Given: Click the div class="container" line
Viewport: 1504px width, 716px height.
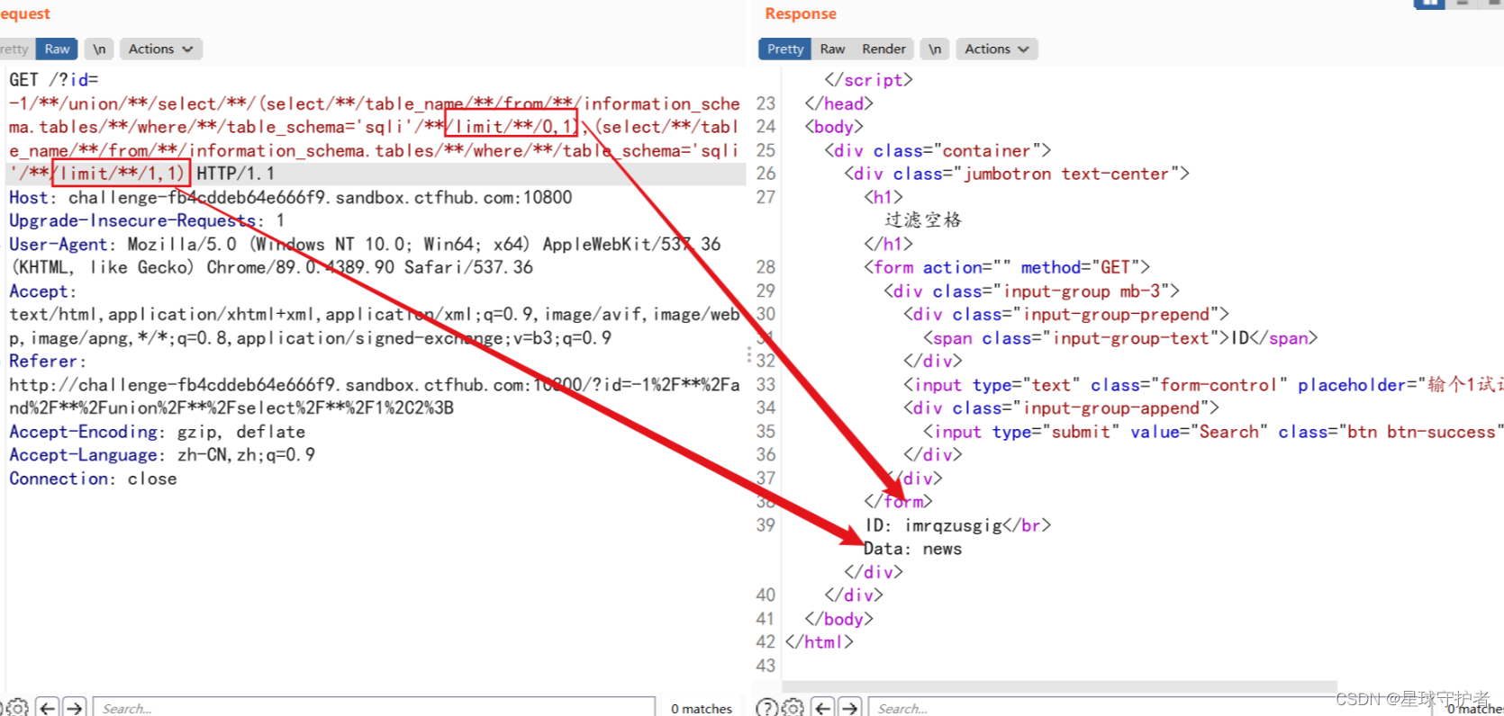Looking at the screenshot, I should click(938, 150).
